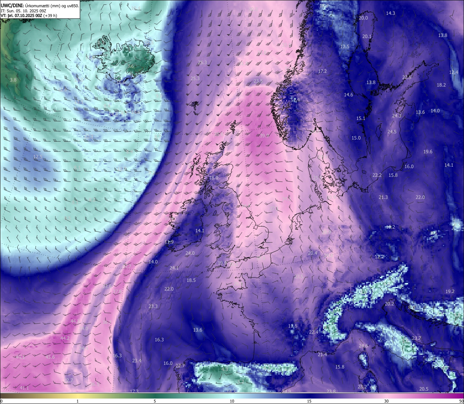Click the 24.5 value

click(392, 132)
